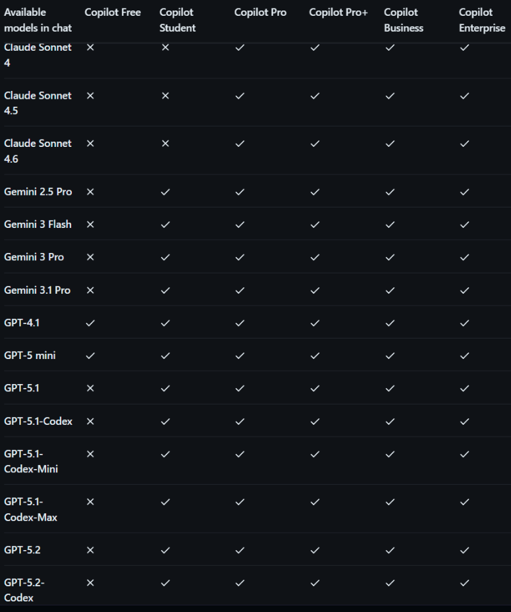This screenshot has width=511, height=612.
Task: Click the Copilot Free column header
Action: tap(113, 13)
